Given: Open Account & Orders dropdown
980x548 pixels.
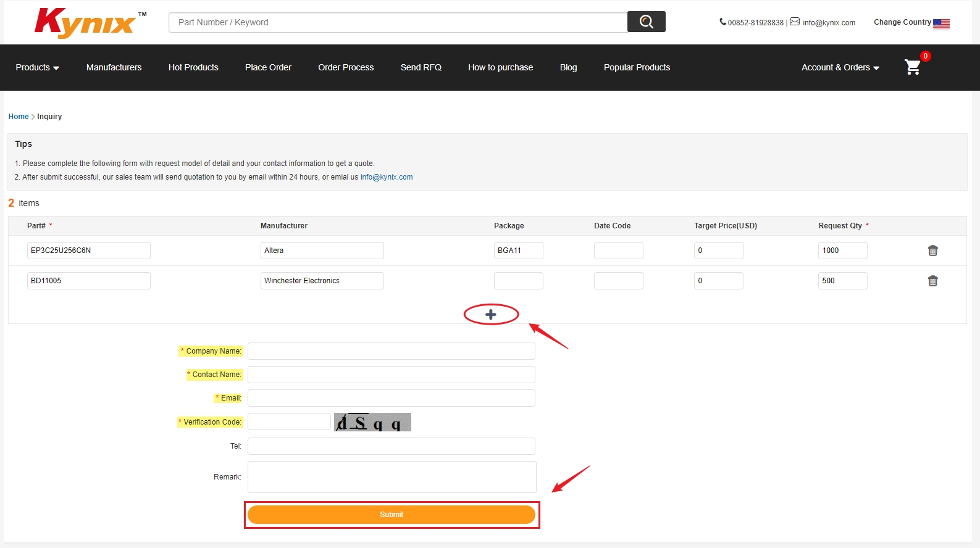Looking at the screenshot, I should point(840,67).
